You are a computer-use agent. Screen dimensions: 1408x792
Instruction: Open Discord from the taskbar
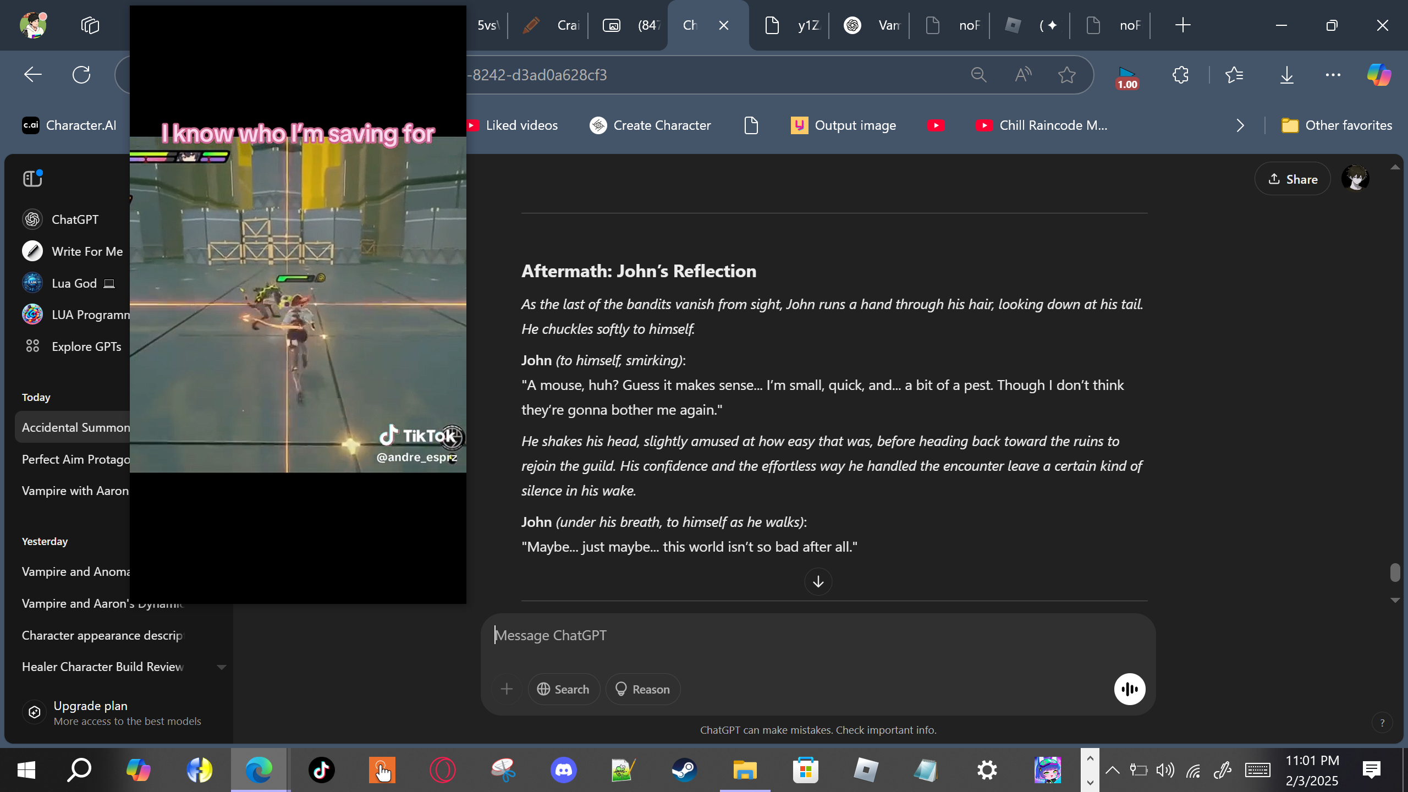564,770
